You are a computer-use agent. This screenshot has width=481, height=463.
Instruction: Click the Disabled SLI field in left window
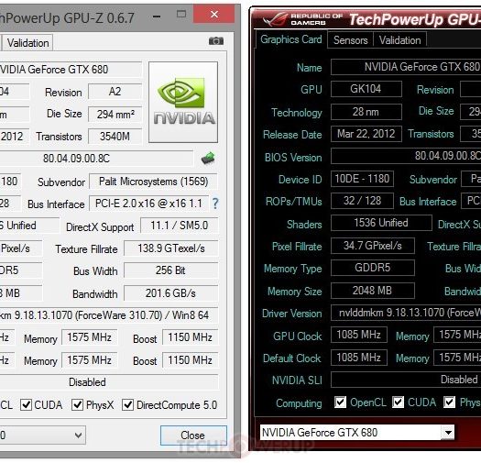(109, 382)
